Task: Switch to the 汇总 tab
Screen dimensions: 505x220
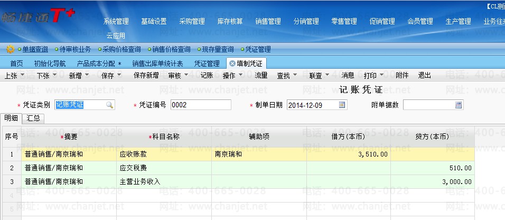Action: click(x=33, y=118)
